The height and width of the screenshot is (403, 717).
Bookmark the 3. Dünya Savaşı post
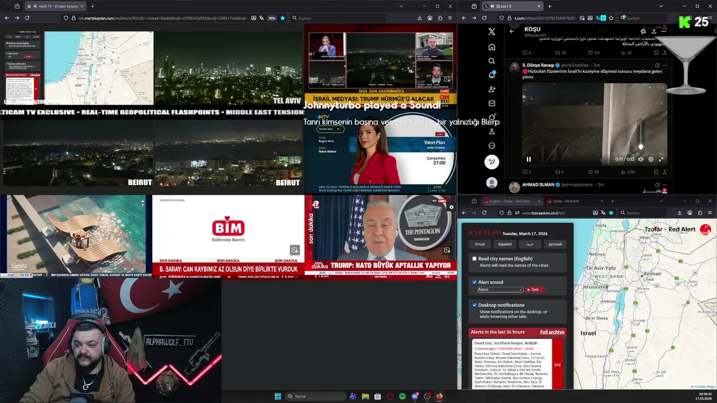pos(657,172)
